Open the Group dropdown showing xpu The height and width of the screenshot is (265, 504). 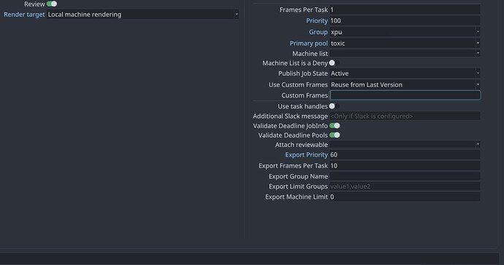pyautogui.click(x=405, y=32)
